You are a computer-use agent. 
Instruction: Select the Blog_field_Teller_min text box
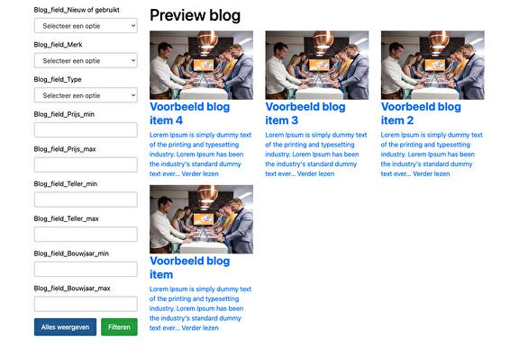point(86,200)
